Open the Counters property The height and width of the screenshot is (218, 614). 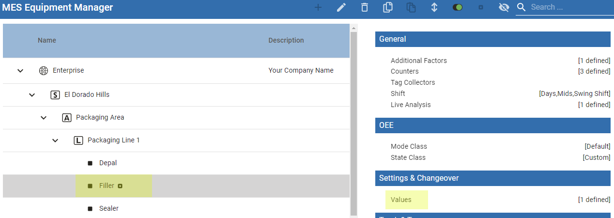click(x=404, y=71)
